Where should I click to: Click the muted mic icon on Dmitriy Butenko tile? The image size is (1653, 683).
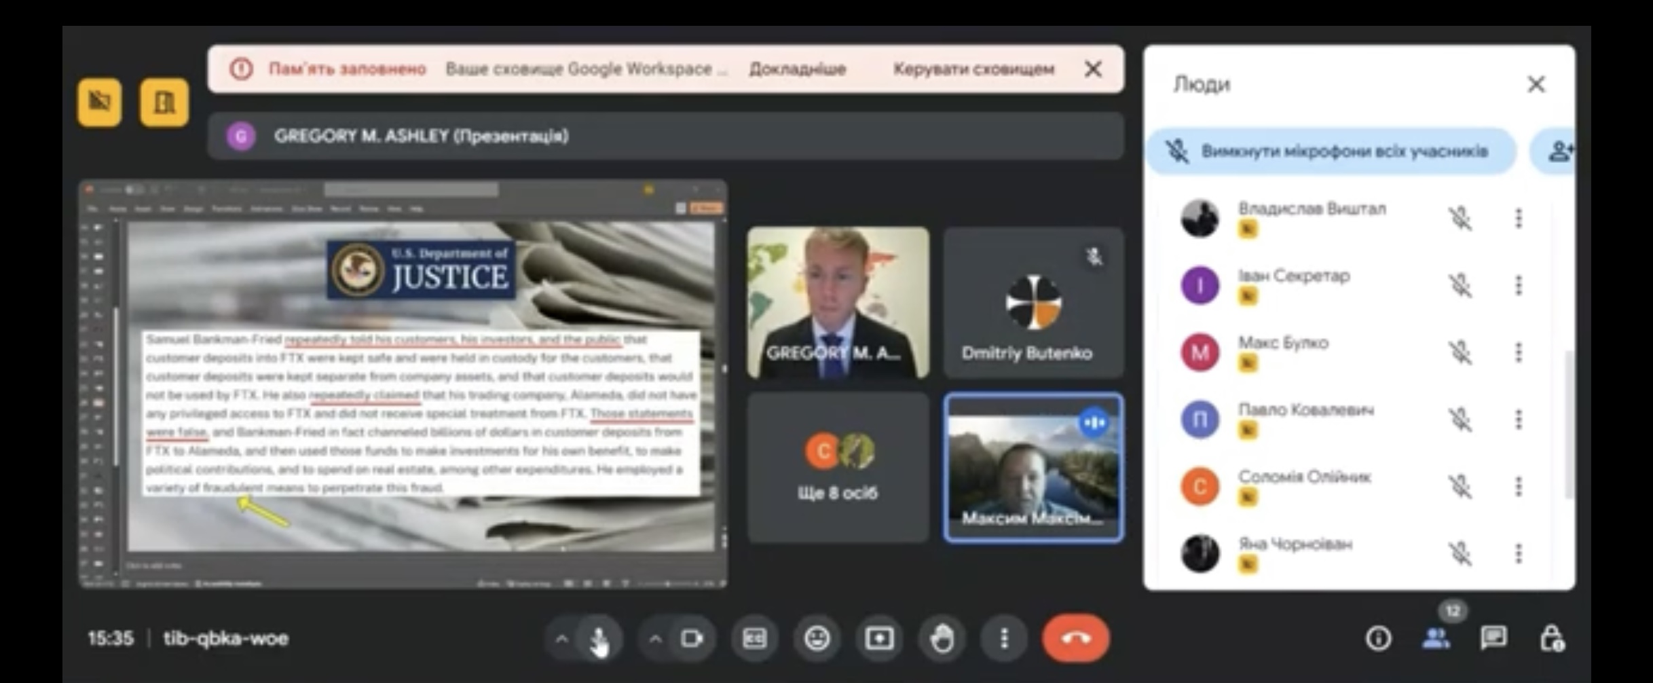pos(1094,257)
